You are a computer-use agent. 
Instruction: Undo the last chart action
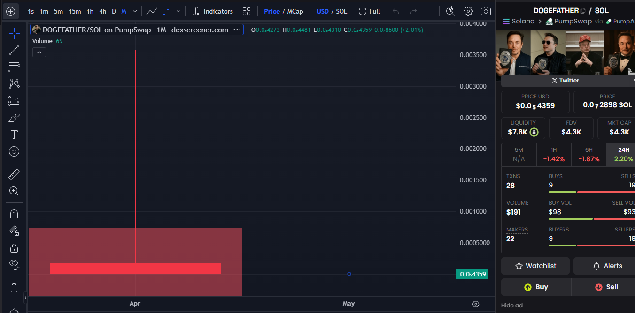(x=396, y=11)
